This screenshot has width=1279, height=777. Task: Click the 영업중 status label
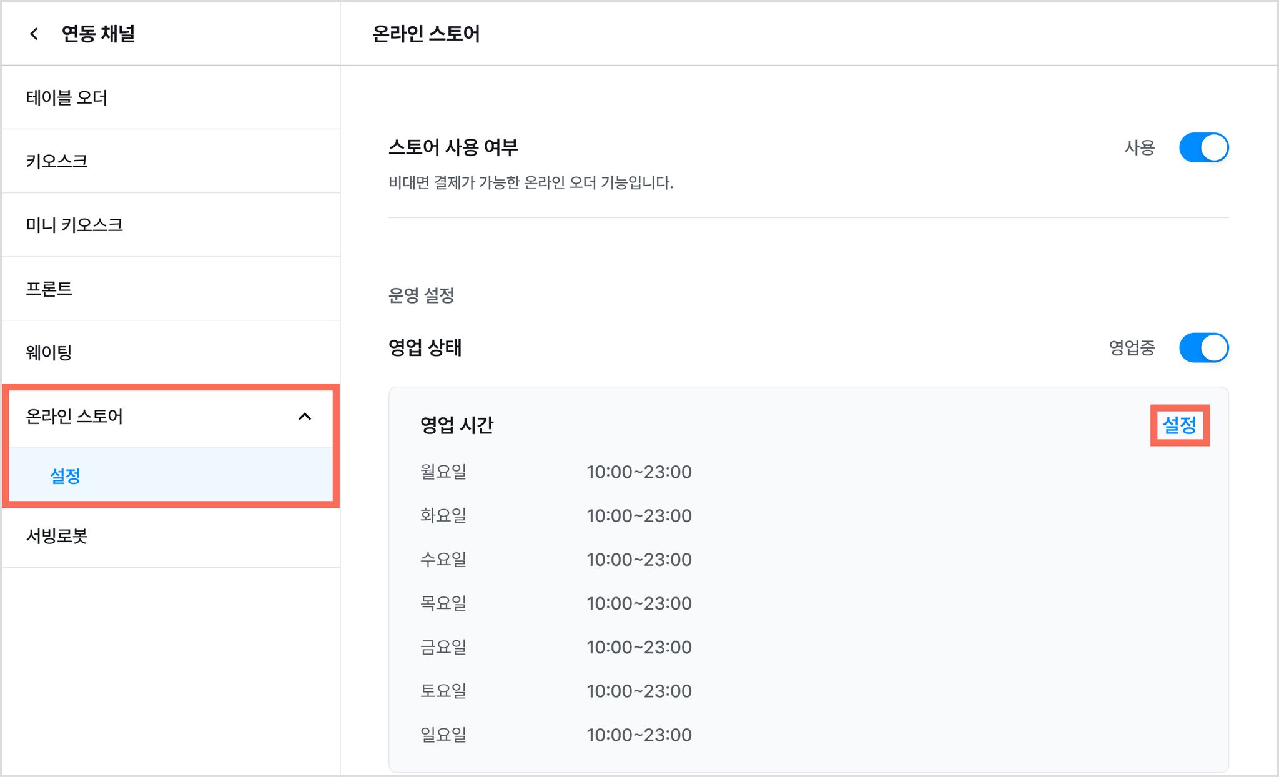pos(1132,347)
